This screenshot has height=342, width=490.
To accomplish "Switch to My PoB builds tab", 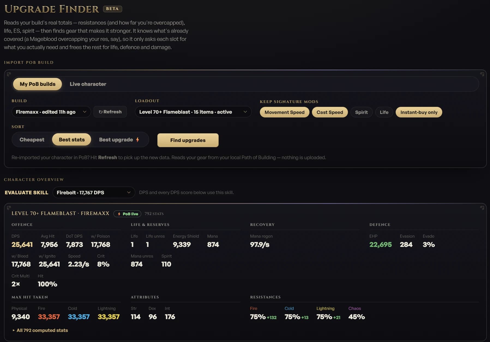I will (x=38, y=84).
